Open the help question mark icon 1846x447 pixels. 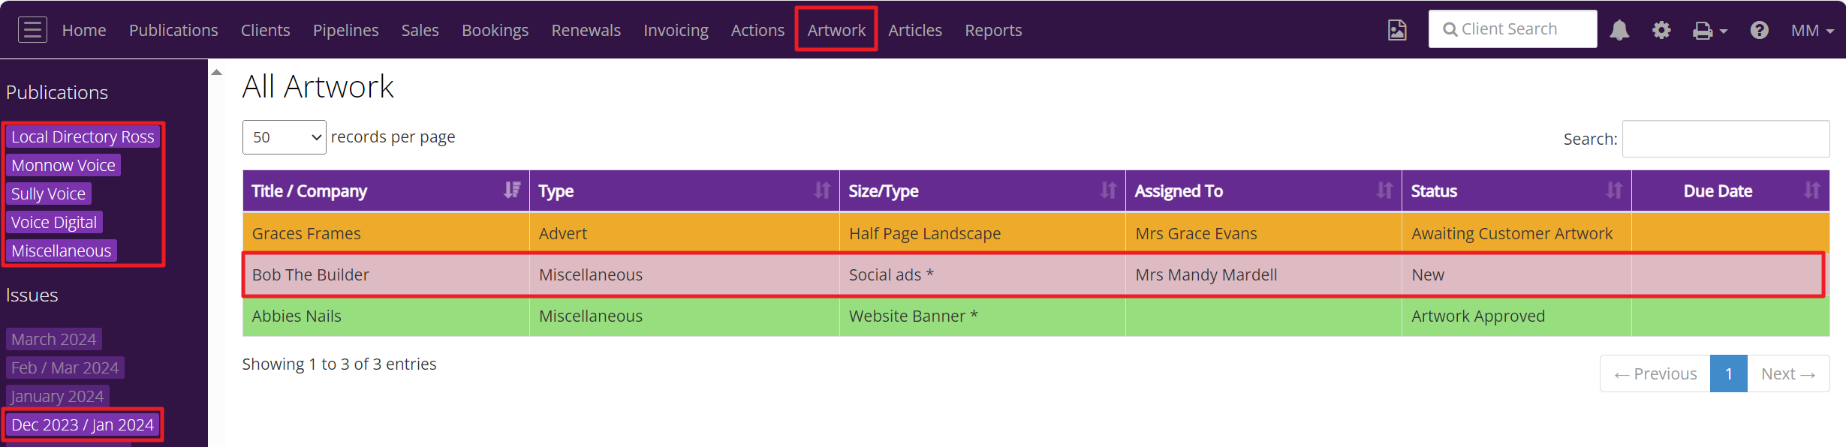click(x=1759, y=30)
